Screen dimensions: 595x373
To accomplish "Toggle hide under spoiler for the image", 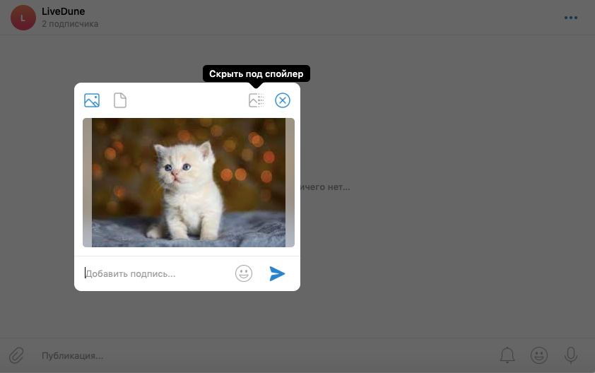I will point(256,100).
